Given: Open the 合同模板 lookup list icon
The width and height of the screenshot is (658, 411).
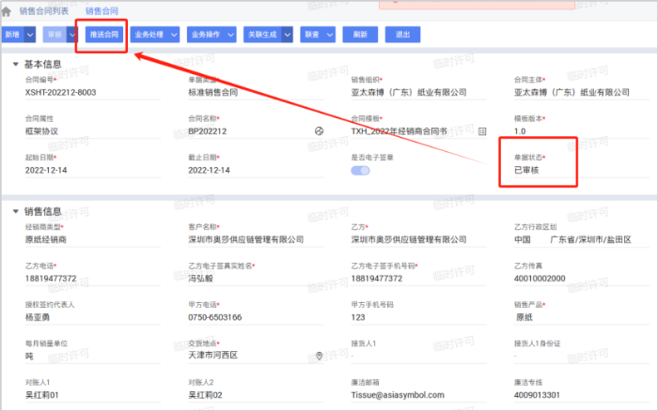Looking at the screenshot, I should (482, 131).
